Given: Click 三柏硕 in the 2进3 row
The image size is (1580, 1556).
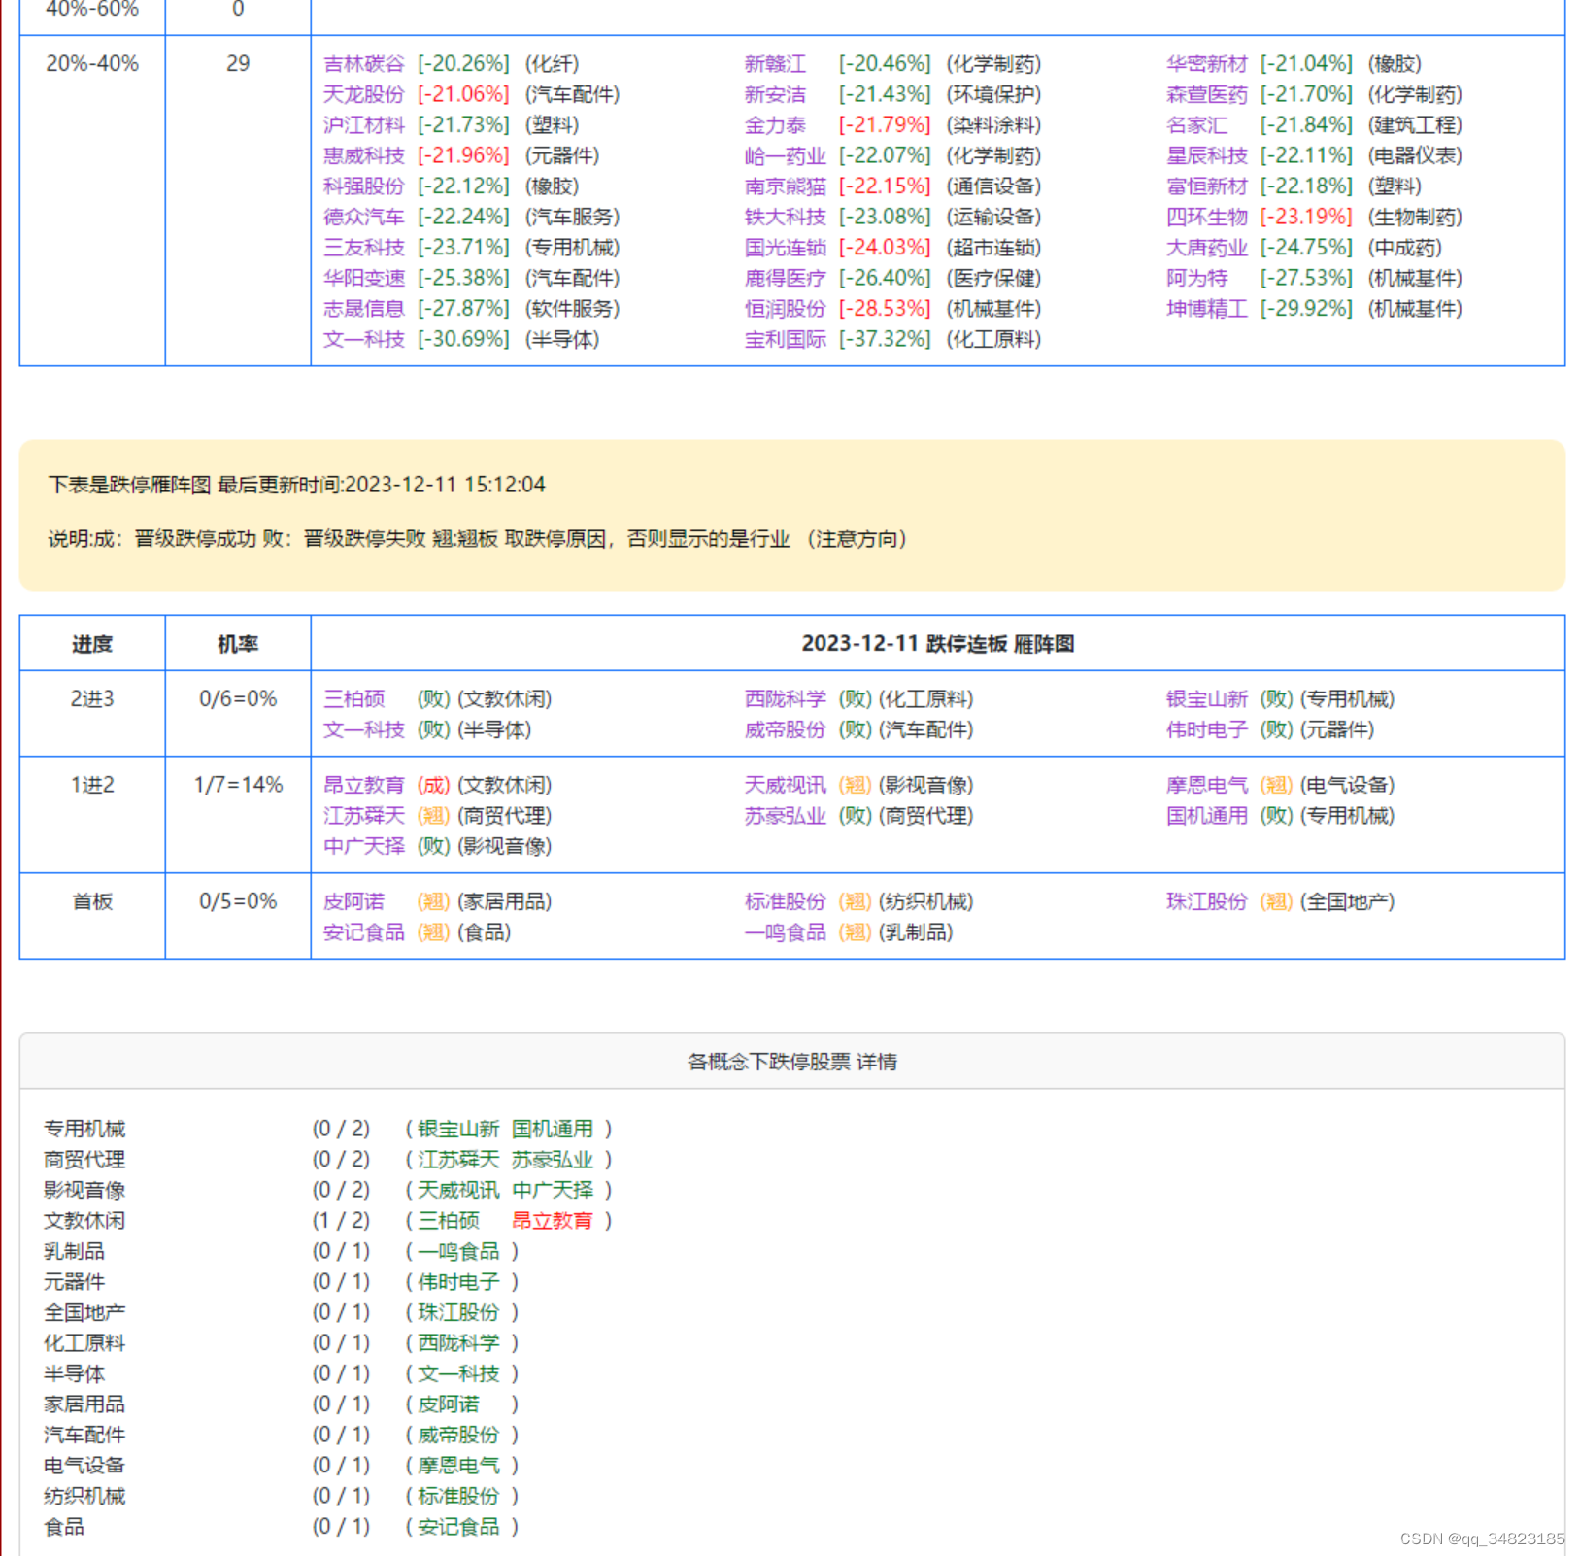Looking at the screenshot, I should (353, 699).
